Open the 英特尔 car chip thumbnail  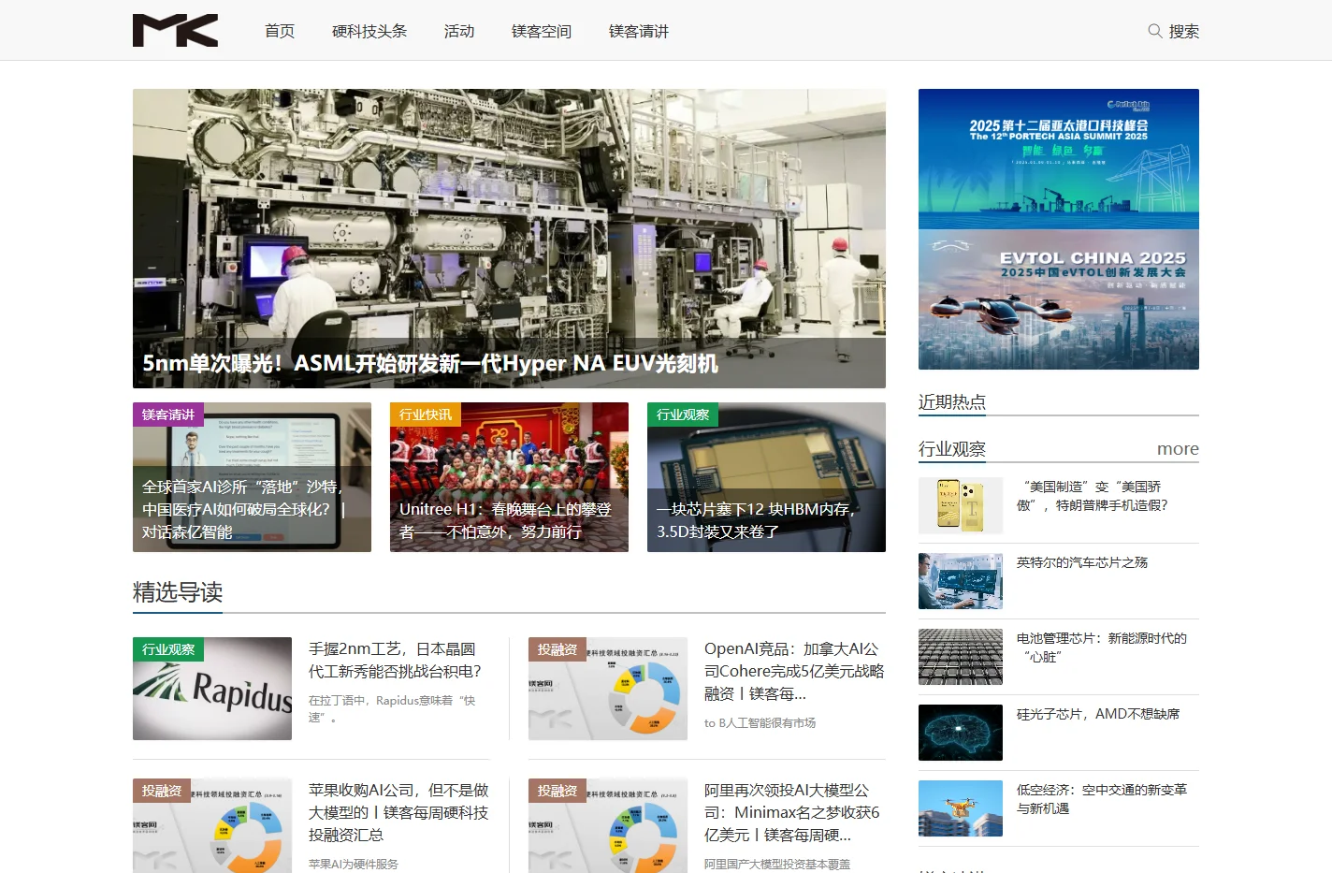(x=961, y=581)
